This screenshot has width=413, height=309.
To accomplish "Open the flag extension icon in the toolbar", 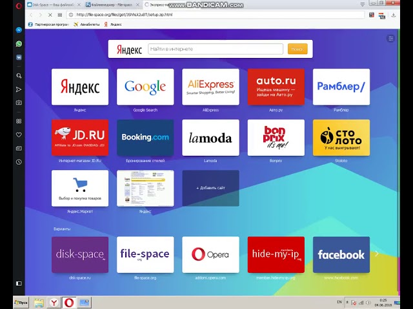I will 382,15.
